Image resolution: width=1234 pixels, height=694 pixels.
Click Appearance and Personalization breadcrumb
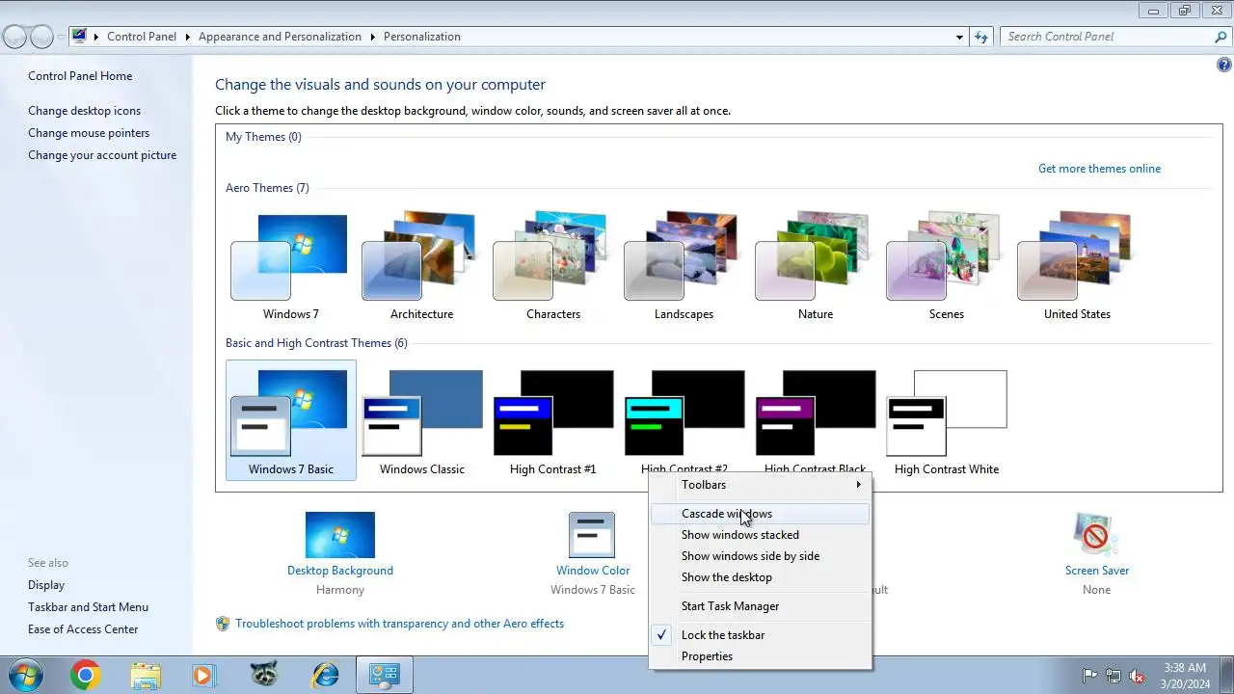click(x=280, y=37)
